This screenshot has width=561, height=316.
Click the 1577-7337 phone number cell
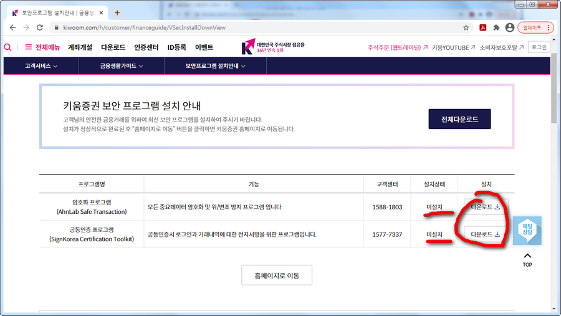(387, 235)
